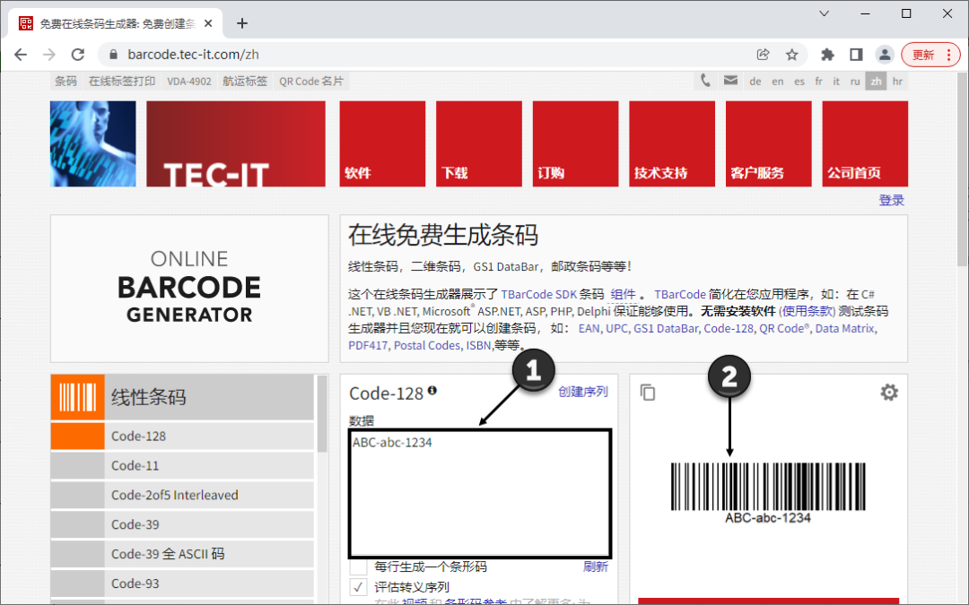Click into the 数据 text area
969x605 pixels.
(480, 494)
